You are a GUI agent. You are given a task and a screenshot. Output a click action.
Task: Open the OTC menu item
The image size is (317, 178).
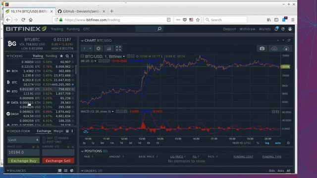87,29
